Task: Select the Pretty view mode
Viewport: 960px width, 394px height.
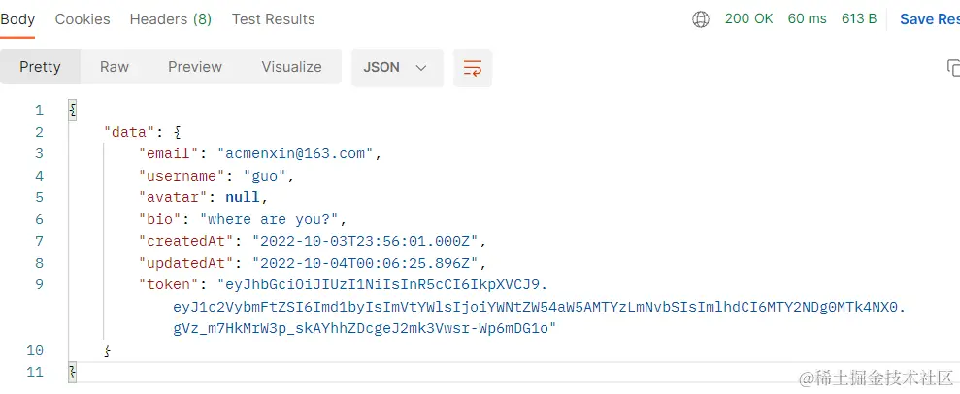Action: [x=40, y=67]
